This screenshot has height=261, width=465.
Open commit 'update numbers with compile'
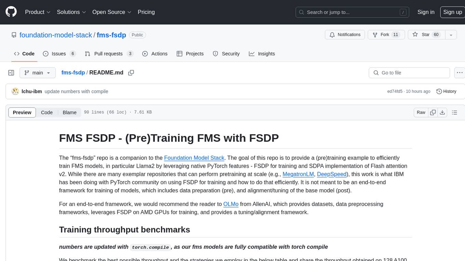pyautogui.click(x=76, y=92)
